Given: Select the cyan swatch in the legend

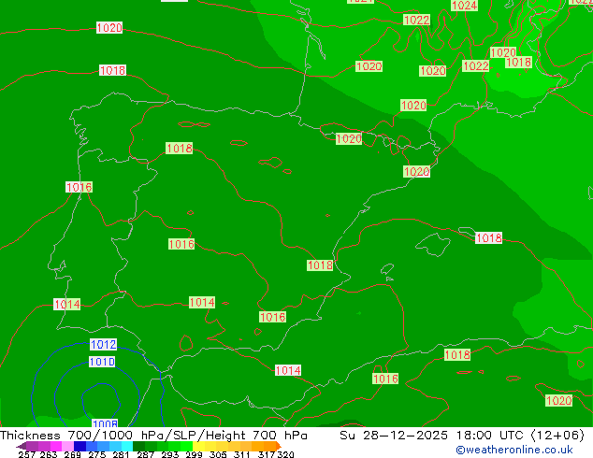Looking at the screenshot, I should [x=126, y=446].
